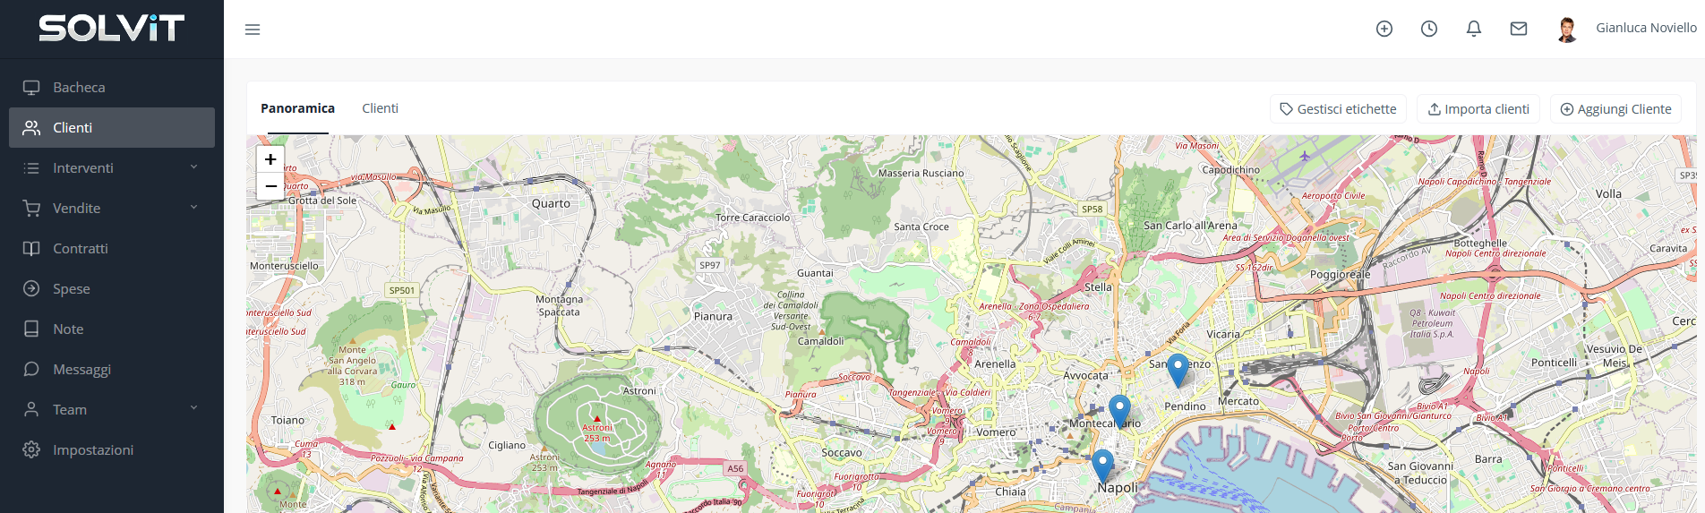Open notifications bell icon

click(x=1474, y=29)
